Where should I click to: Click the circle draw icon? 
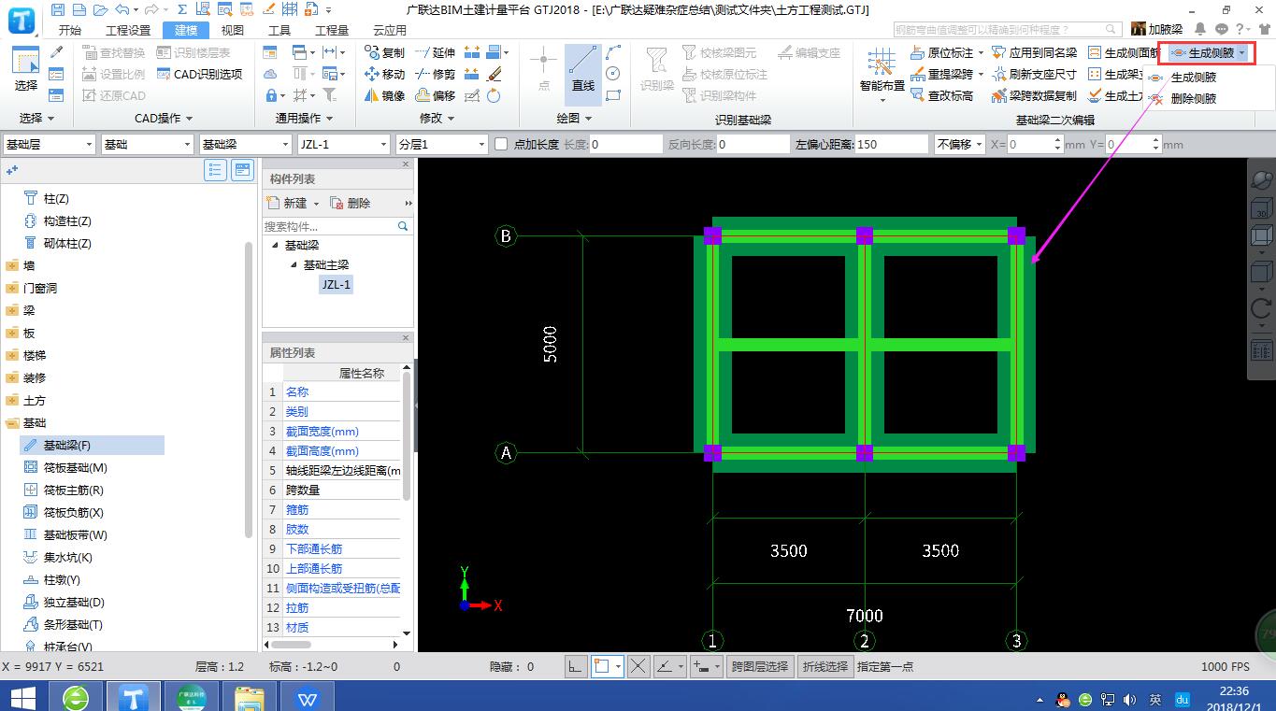click(x=613, y=74)
